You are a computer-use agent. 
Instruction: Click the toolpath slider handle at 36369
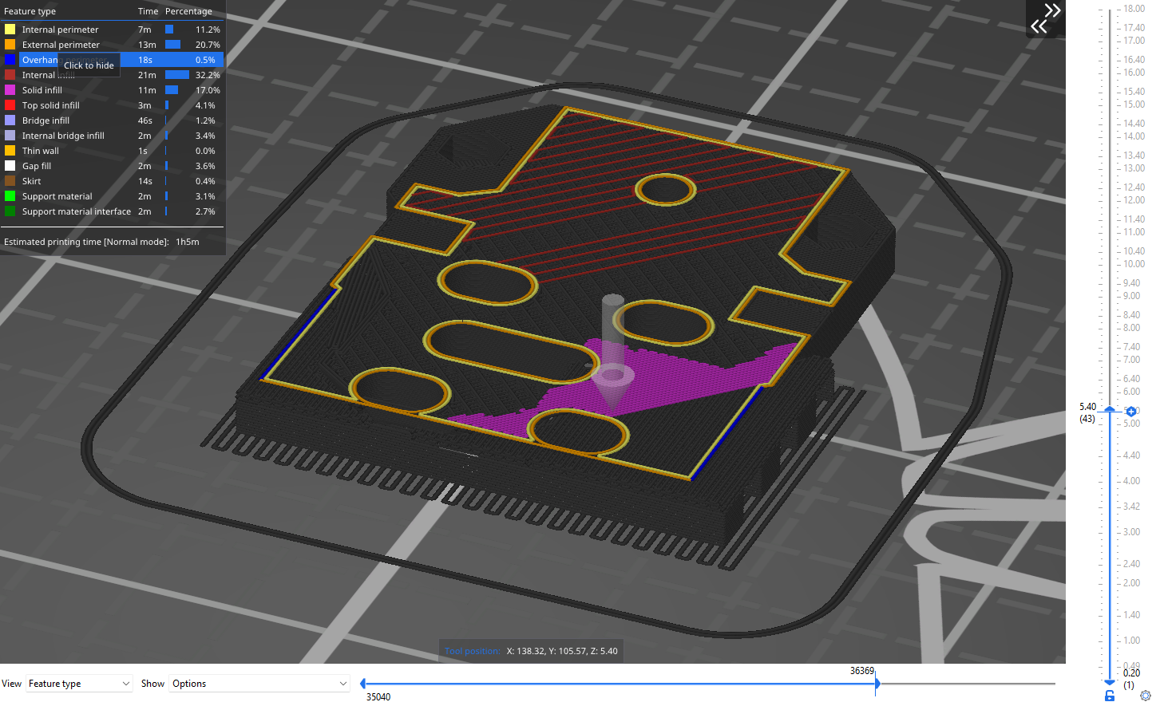(x=877, y=683)
